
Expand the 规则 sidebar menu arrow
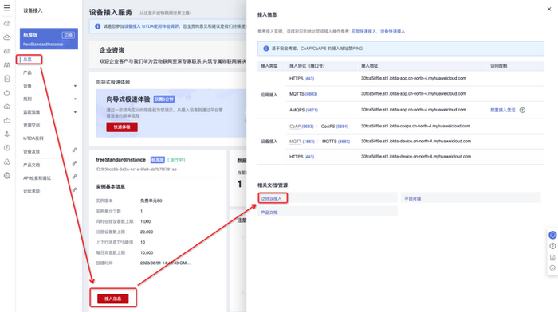click(75, 99)
